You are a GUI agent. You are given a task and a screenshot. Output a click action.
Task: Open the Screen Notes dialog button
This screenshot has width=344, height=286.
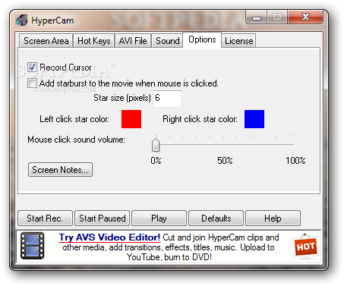[60, 169]
